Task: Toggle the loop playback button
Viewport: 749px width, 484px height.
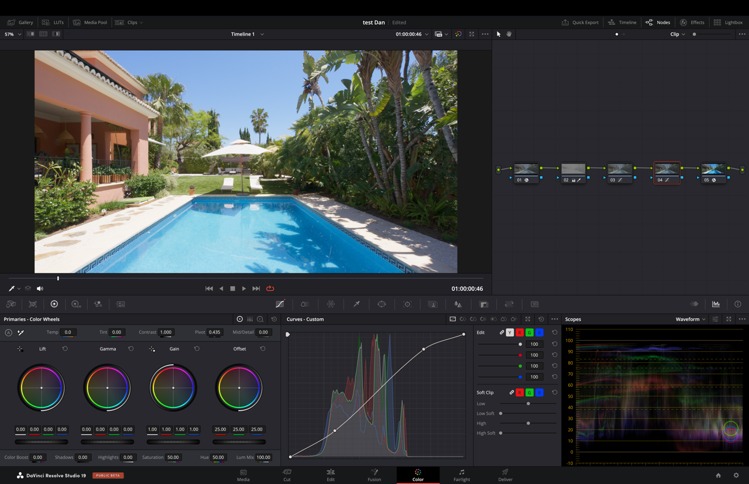Action: (270, 289)
